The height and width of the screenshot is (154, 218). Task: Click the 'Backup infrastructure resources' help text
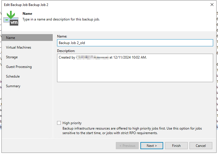[x=132, y=131]
